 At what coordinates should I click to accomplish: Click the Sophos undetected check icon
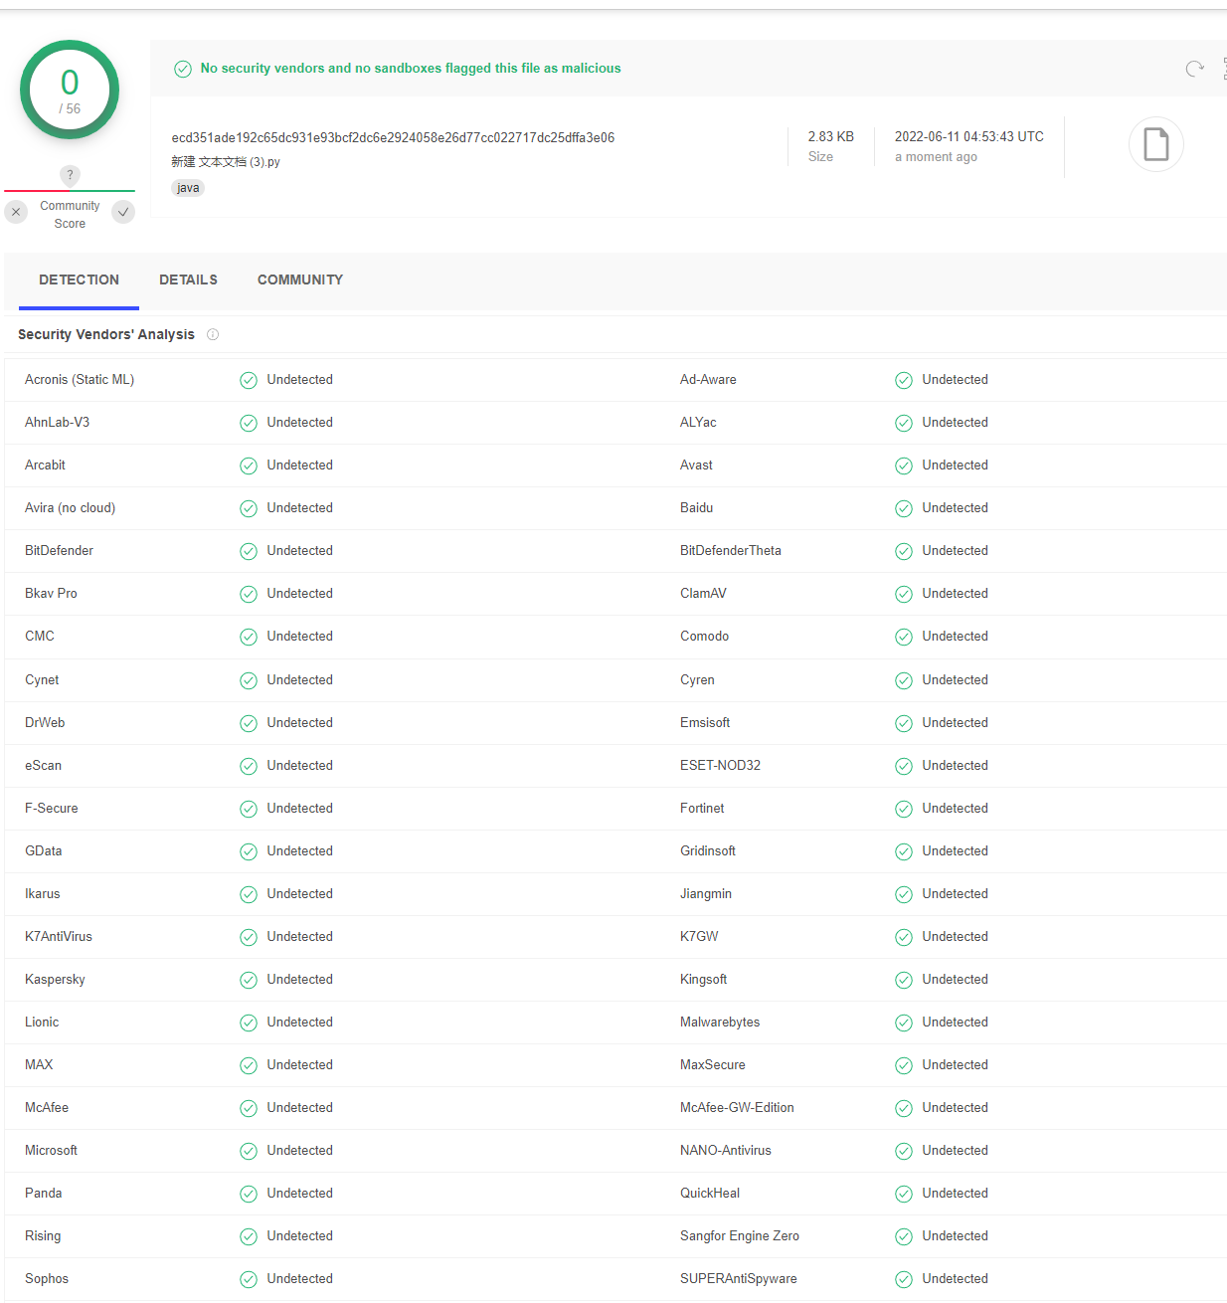pos(249,1279)
